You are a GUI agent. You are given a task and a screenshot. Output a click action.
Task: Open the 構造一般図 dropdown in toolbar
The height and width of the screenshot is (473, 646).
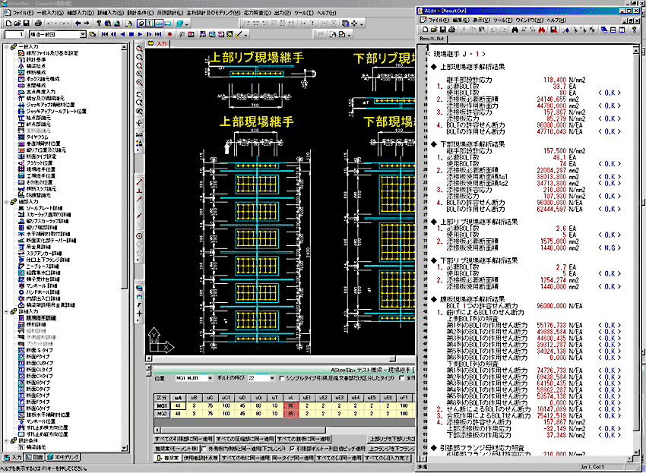pos(83,34)
